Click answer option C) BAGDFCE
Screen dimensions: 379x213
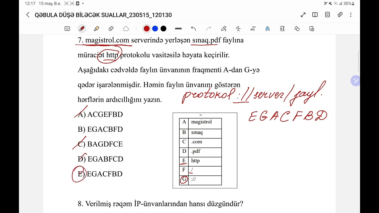point(100,144)
